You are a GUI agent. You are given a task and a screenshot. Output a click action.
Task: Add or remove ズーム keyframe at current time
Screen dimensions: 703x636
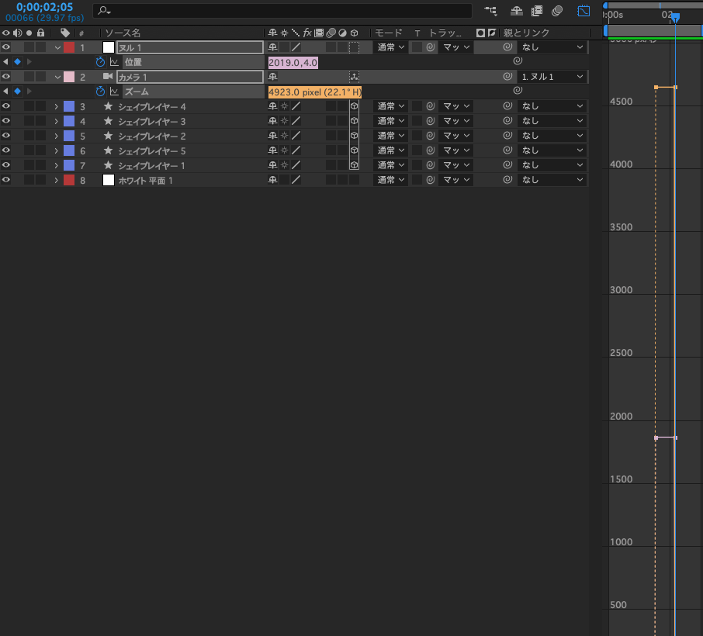pos(18,91)
